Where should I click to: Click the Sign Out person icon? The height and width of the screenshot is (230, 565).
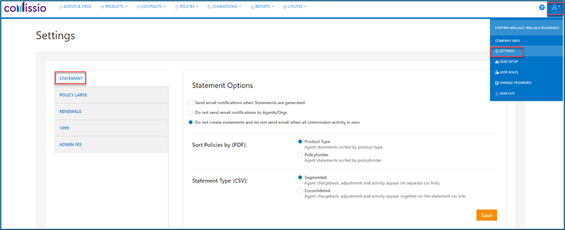coord(497,93)
